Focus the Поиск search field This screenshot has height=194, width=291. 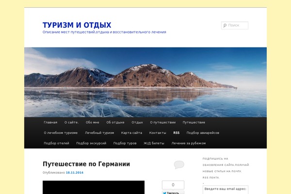click(x=235, y=25)
